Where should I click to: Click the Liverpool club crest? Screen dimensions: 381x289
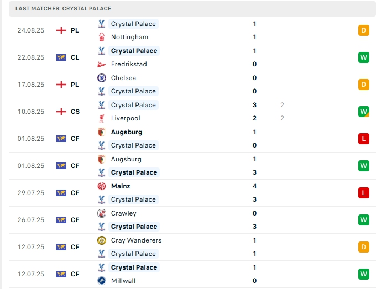pos(101,118)
